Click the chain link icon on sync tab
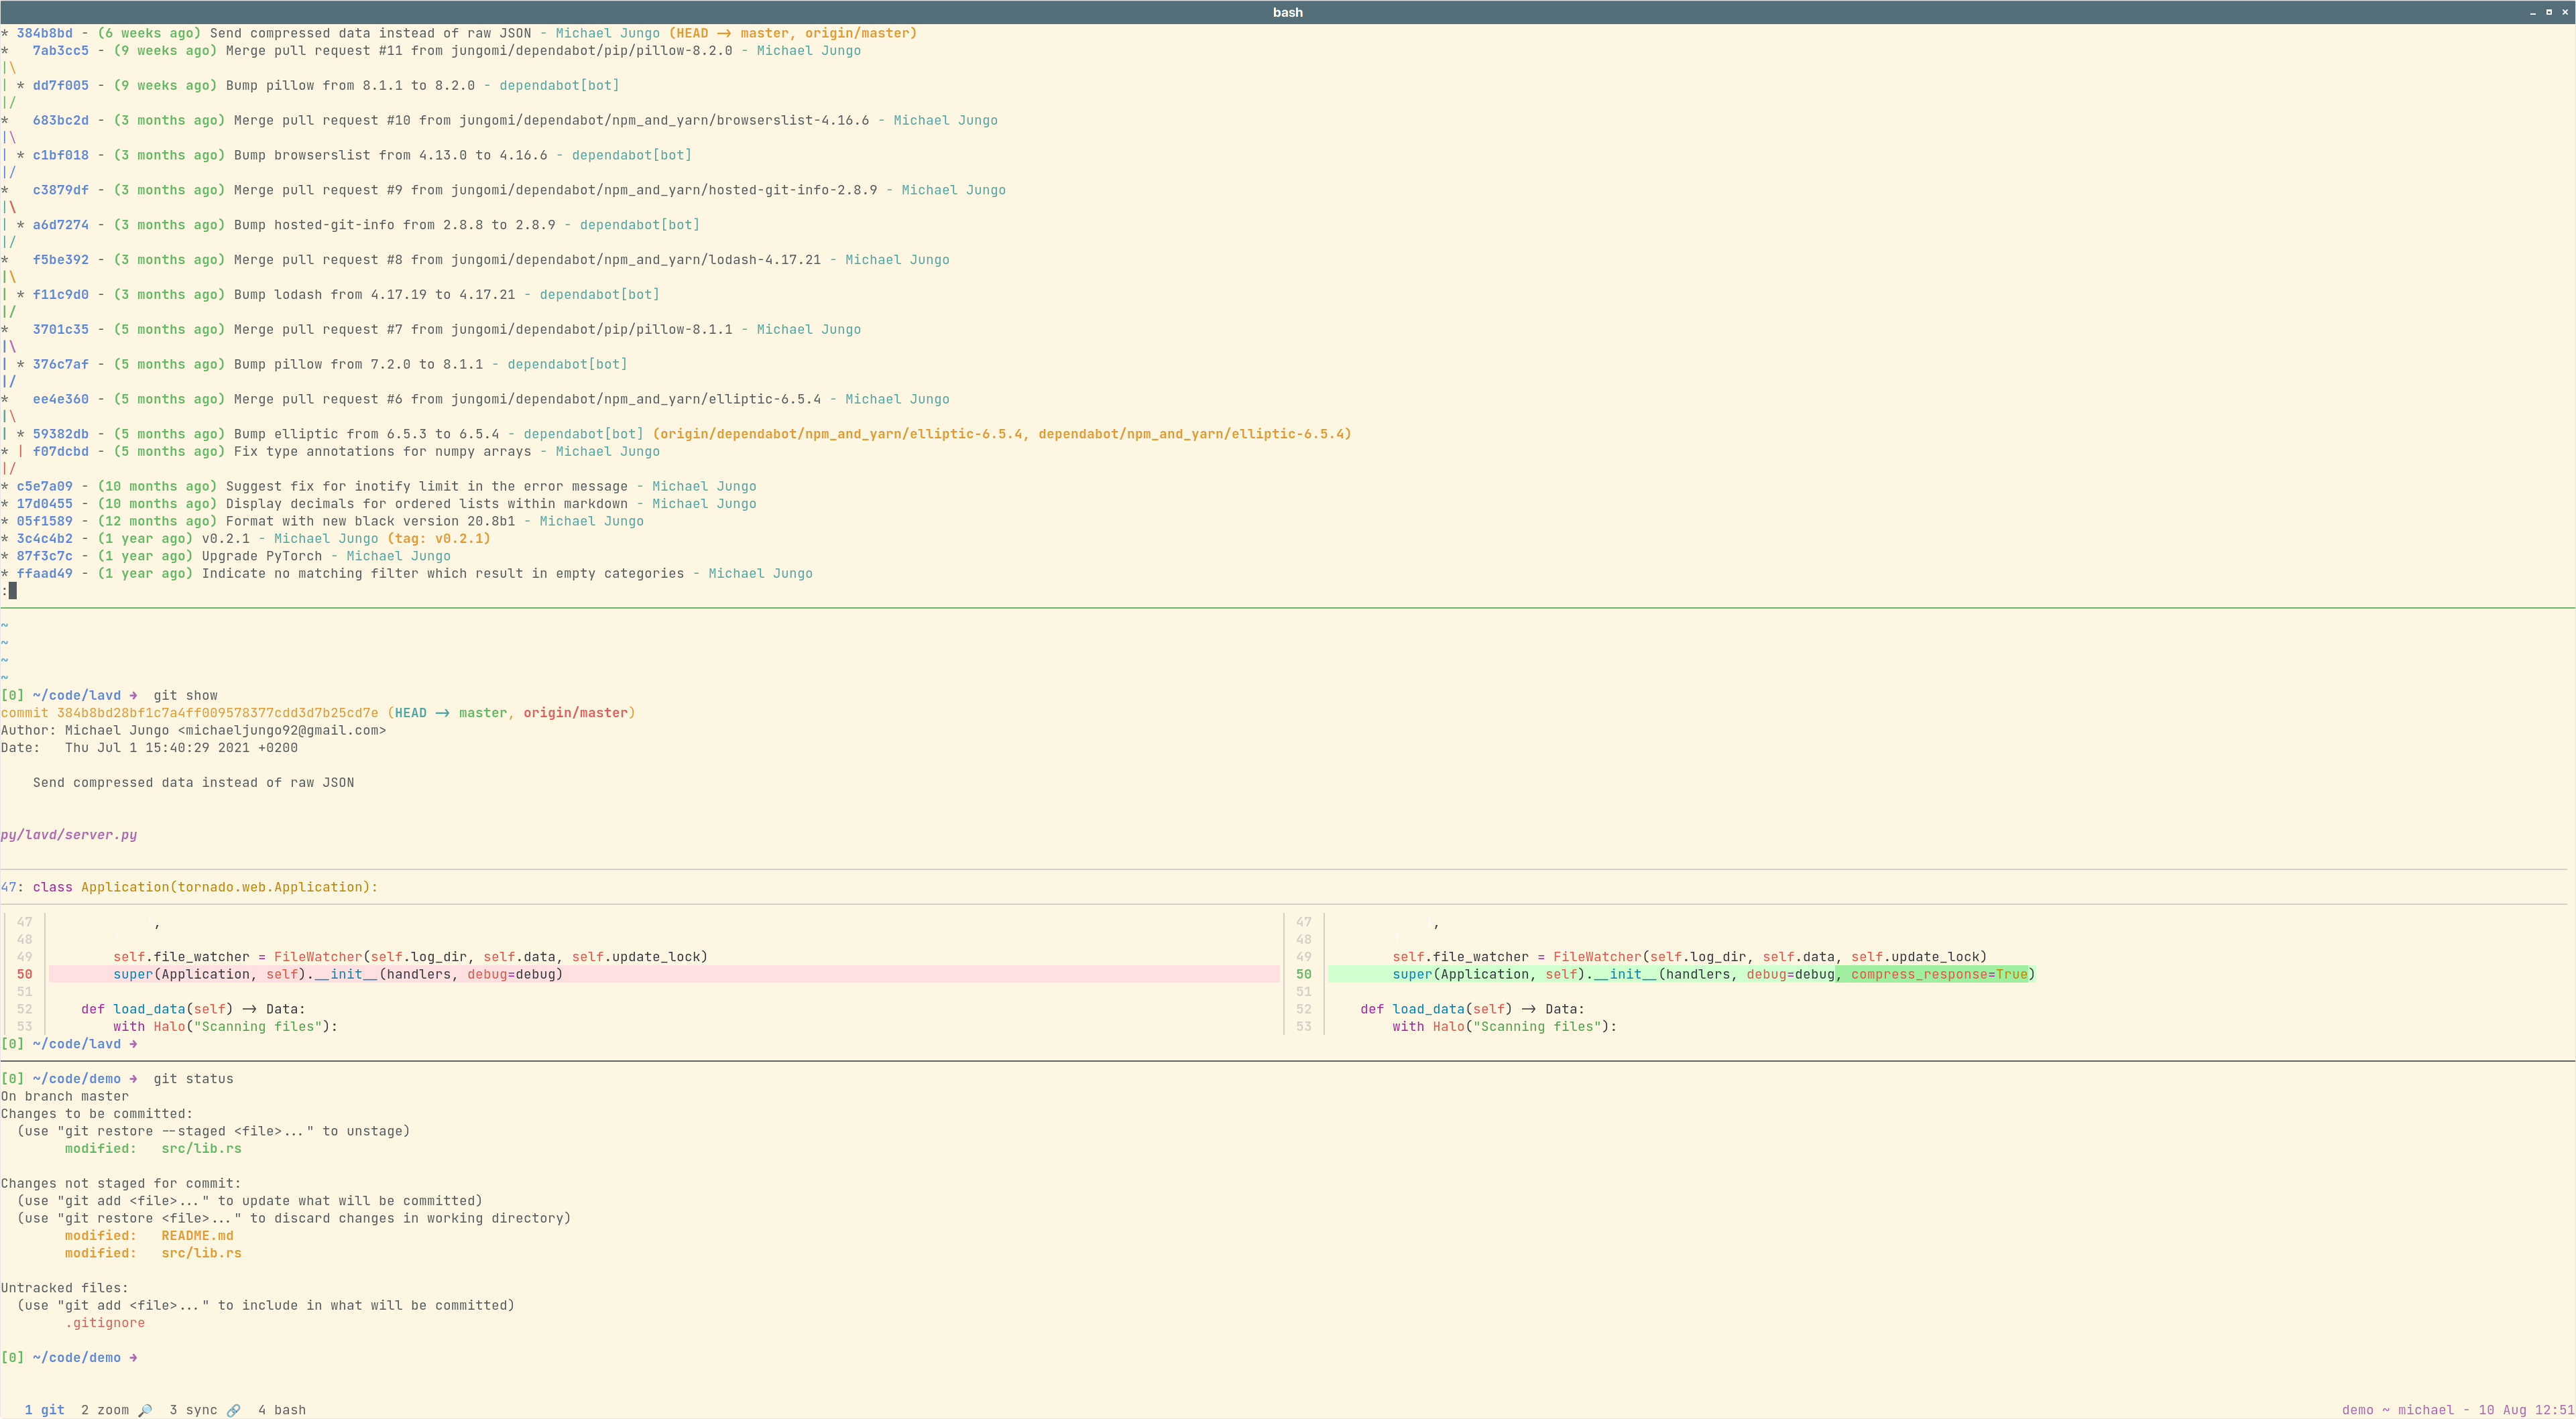Image resolution: width=2576 pixels, height=1419 pixels. 233,1410
